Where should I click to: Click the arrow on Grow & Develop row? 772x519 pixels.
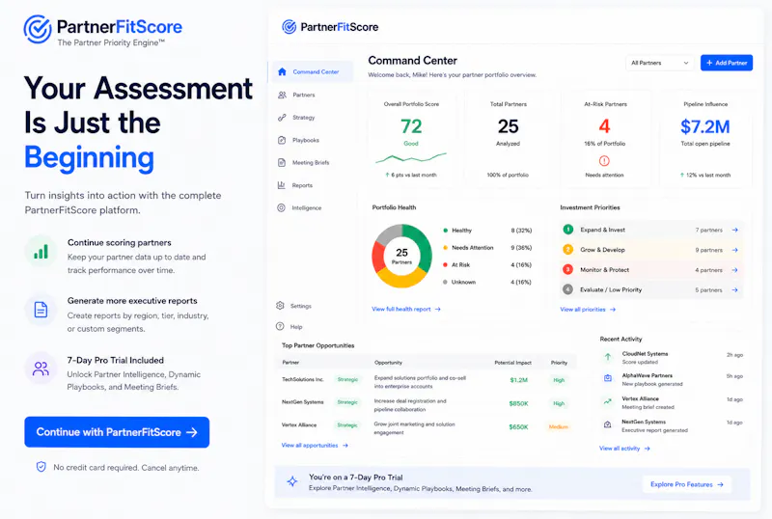pyautogui.click(x=734, y=250)
